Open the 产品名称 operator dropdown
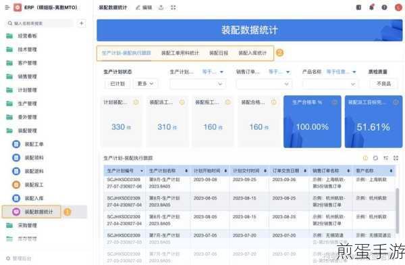 click(341, 72)
